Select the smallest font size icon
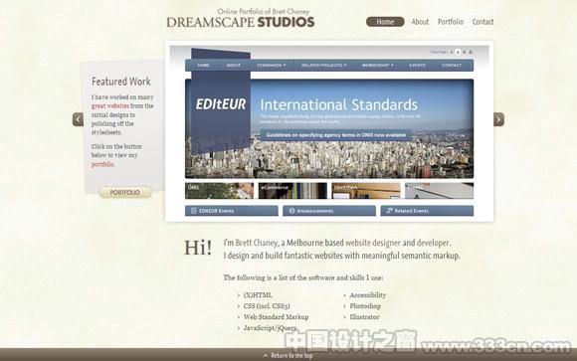Viewport: 577px width, 361px height. pos(452,53)
